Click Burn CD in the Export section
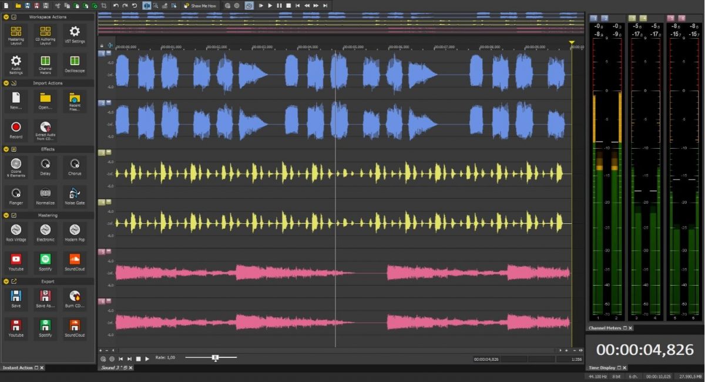This screenshot has height=382, width=705. tap(74, 299)
